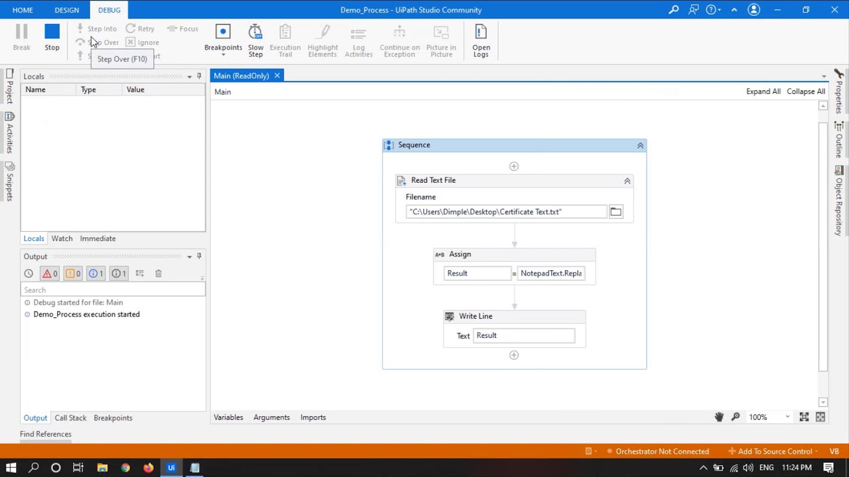Viewport: 849px width, 477px height.
Task: Toggle Picture in Picture option
Action: coord(441,40)
